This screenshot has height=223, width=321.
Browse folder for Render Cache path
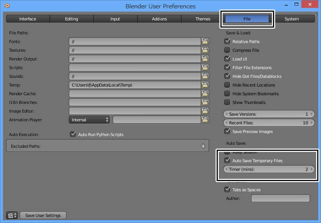pyautogui.click(x=205, y=94)
